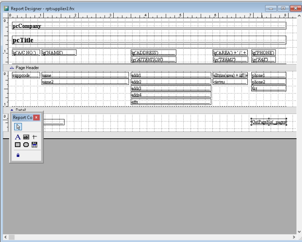Select the pointer Select Objects tool
302x242 pixels.
[x=18, y=127]
